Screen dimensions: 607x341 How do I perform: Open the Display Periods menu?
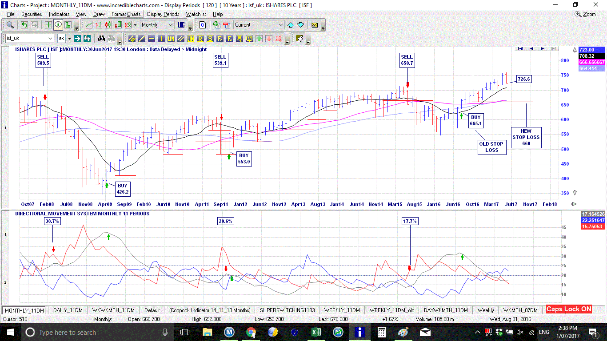click(163, 14)
